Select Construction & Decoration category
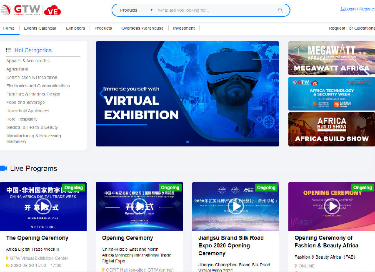Viewport: 375px width, 272px height. click(x=32, y=77)
